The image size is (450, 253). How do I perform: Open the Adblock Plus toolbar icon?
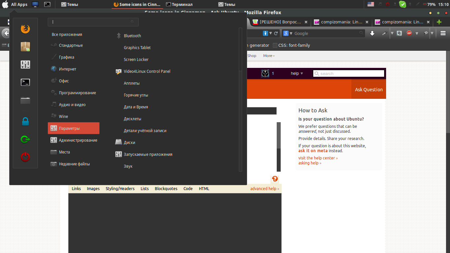tap(409, 33)
